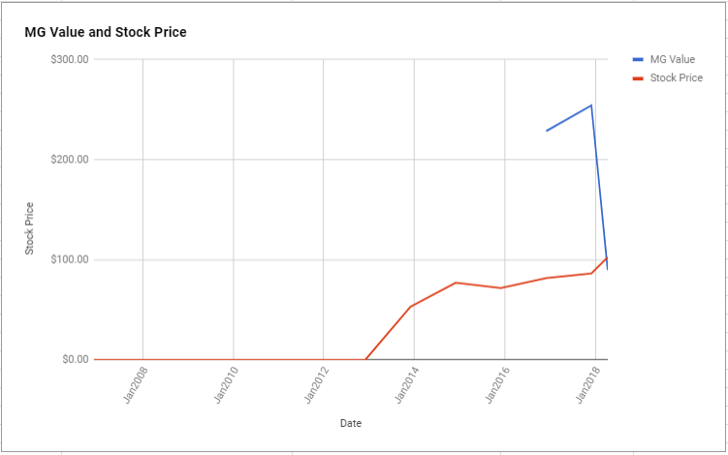Select the Stock Price legend label
The image size is (728, 455).
[x=676, y=77]
